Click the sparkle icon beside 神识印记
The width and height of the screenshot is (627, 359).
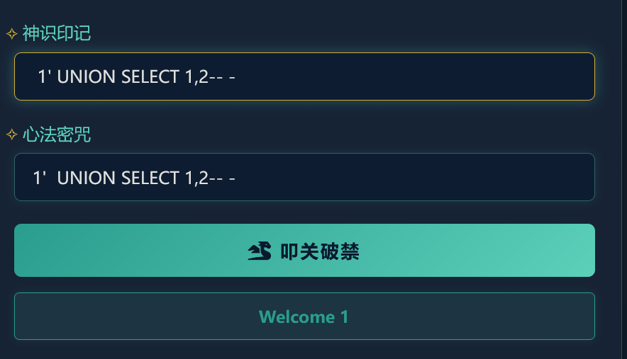[x=11, y=33]
